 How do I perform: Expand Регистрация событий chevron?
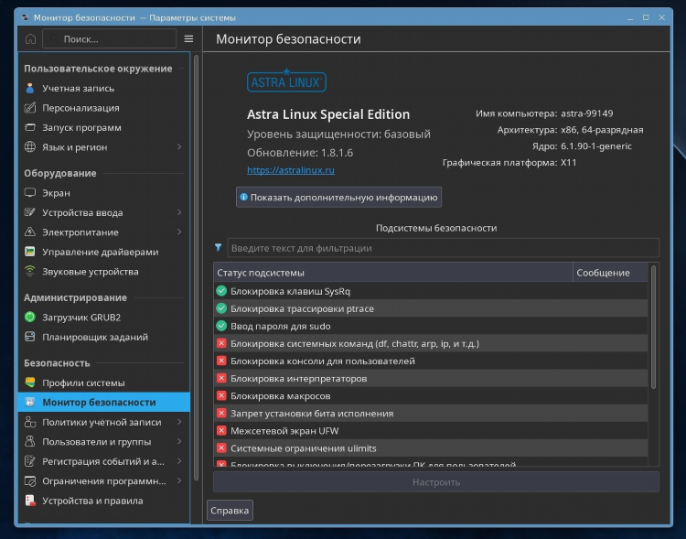coord(179,461)
